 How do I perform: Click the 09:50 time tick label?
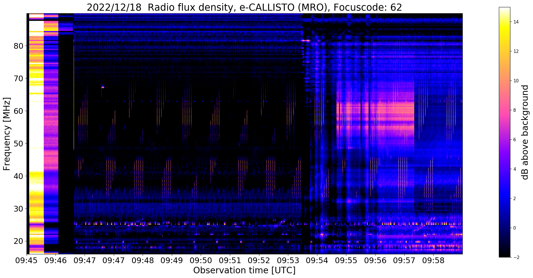[x=201, y=261]
